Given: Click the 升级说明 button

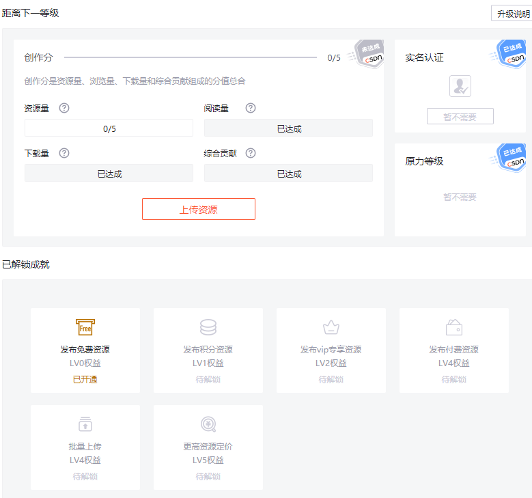Looking at the screenshot, I should click(512, 14).
